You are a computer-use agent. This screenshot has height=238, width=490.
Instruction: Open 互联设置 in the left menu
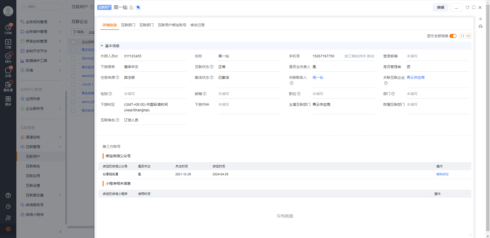pos(33,186)
